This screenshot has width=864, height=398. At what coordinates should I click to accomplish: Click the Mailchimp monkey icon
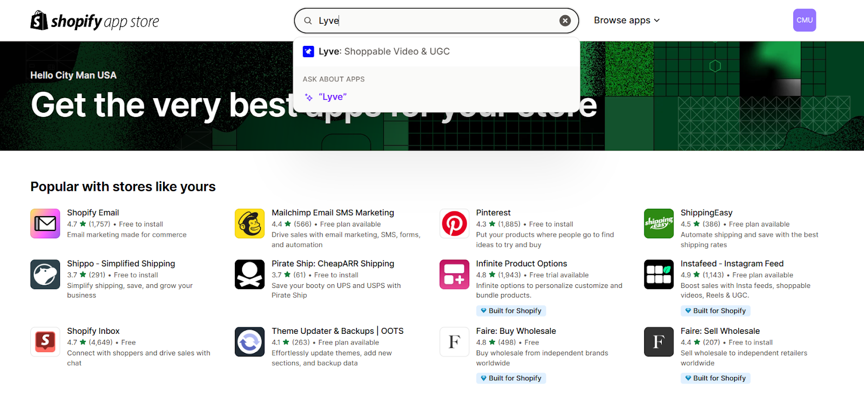[249, 223]
